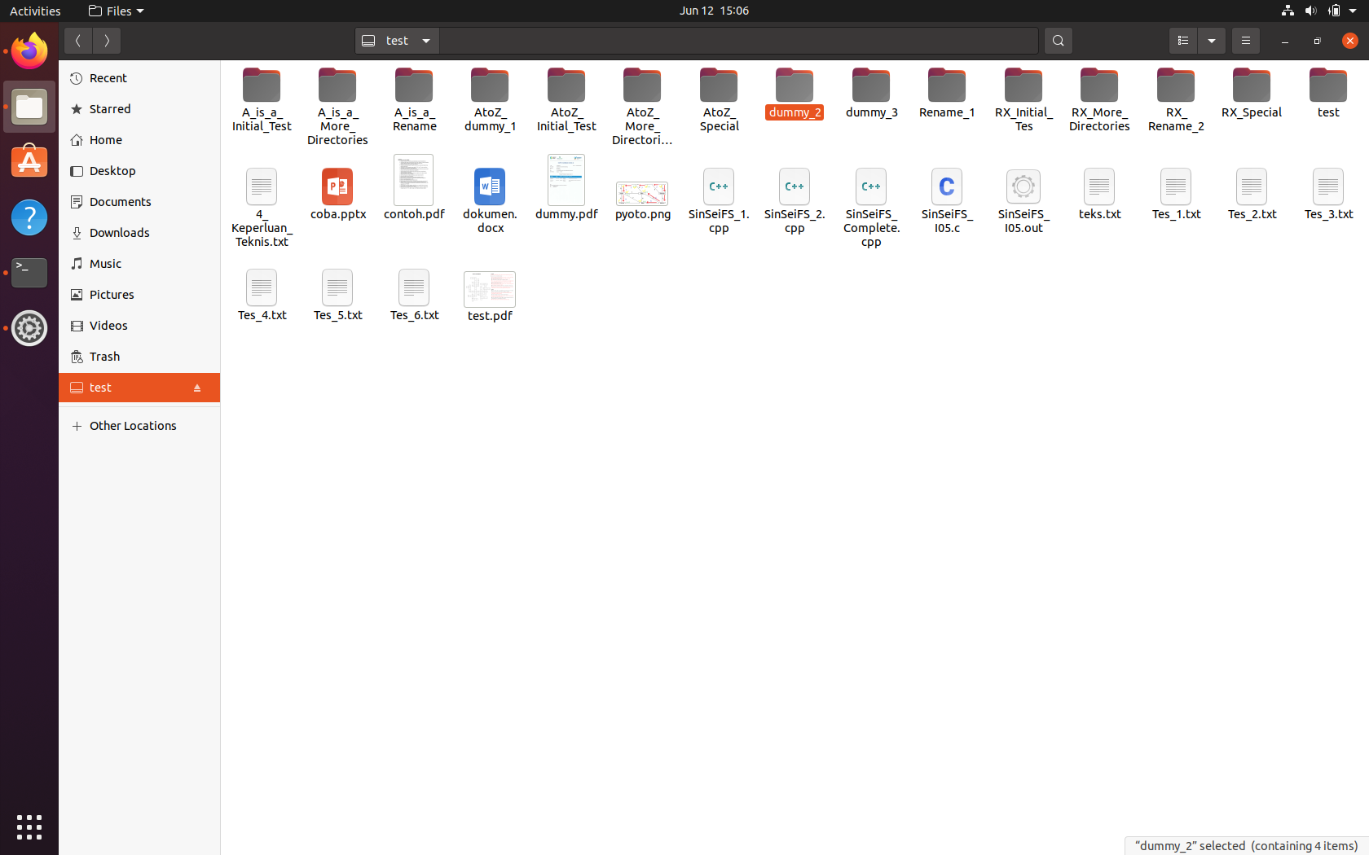Select the Starred item in sidebar
This screenshot has width=1369, height=855.
[109, 108]
